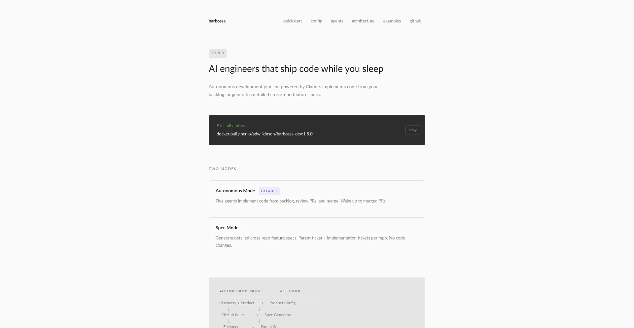This screenshot has height=328, width=634.
Task: Click the SPEC MODE diagram heading
Action: pyautogui.click(x=290, y=291)
